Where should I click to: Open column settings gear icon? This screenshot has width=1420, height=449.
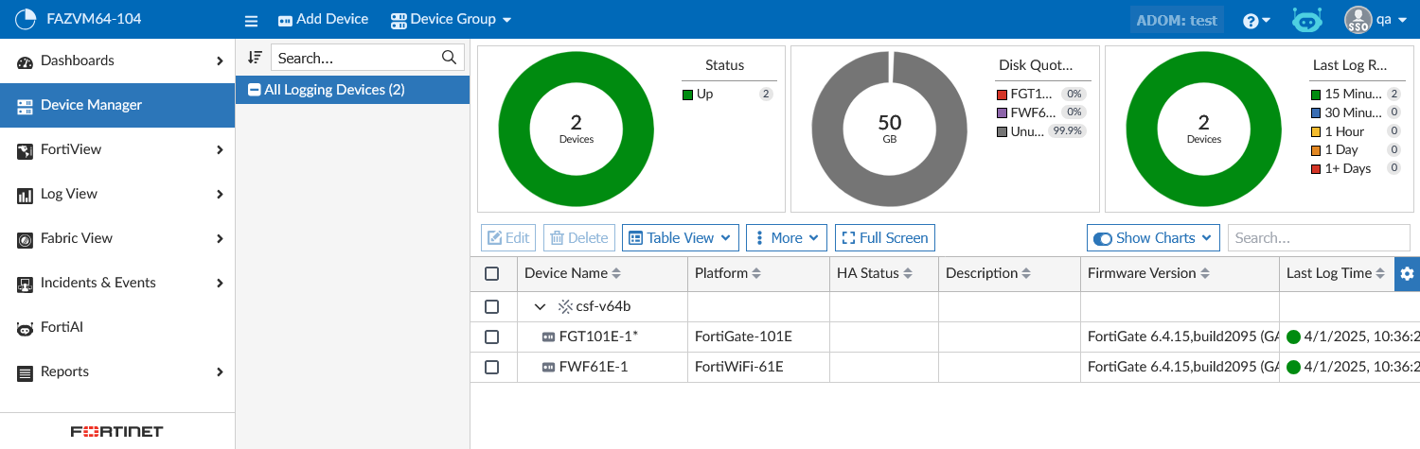pos(1407,273)
